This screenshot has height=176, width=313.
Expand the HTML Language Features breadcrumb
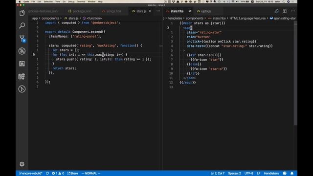pyautogui.click(x=247, y=18)
